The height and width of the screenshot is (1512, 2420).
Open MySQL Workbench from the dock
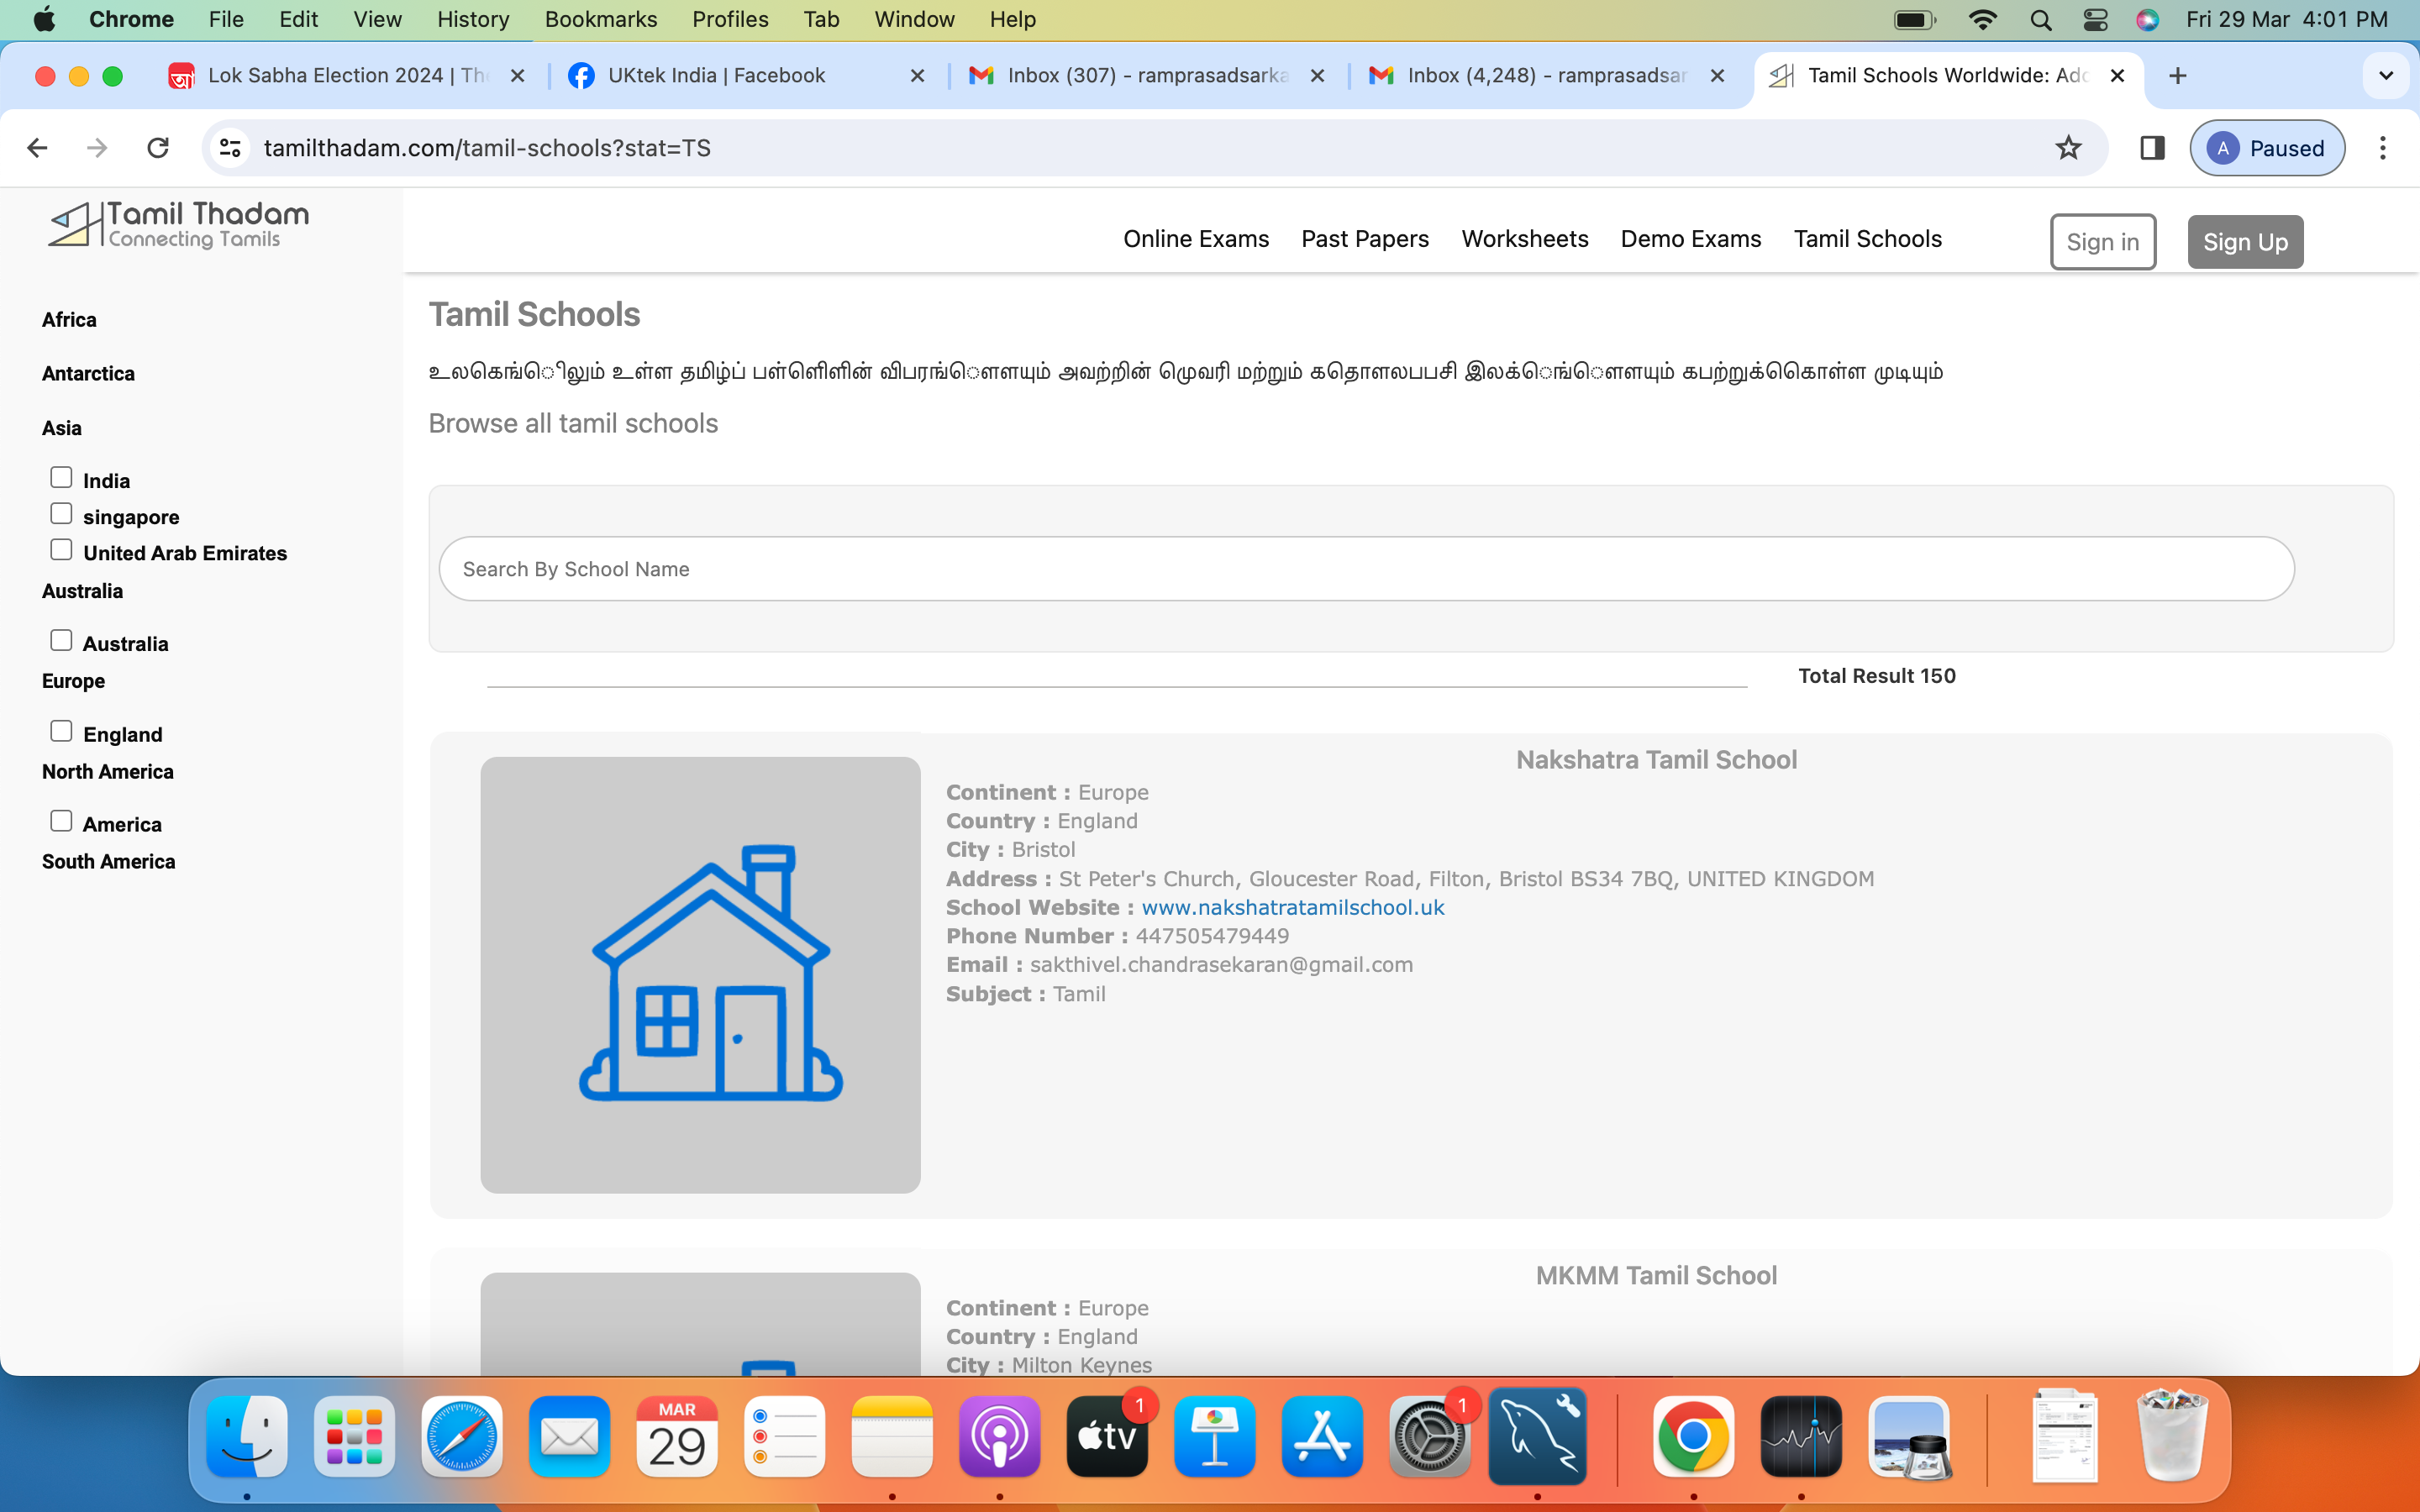(x=1537, y=1437)
